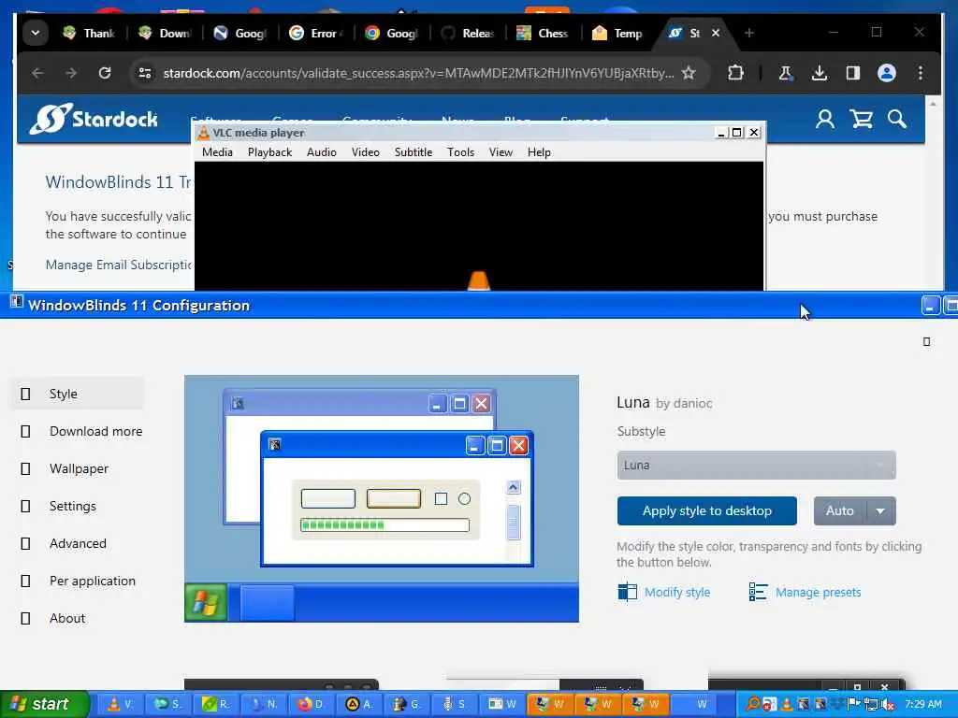Open Chrome three-dot menu
Image resolution: width=958 pixels, height=718 pixels.
pyautogui.click(x=921, y=73)
